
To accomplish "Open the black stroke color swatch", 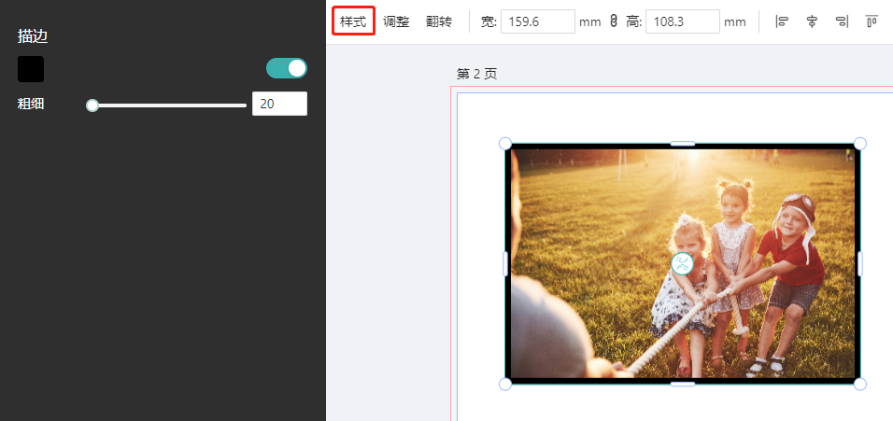I will (31, 69).
